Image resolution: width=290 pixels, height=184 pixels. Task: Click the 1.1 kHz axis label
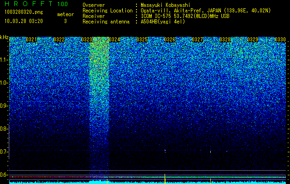(x=4, y=60)
